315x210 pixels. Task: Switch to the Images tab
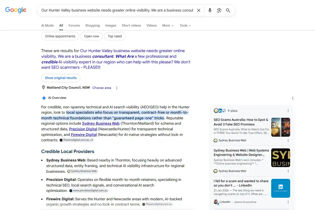111,26
